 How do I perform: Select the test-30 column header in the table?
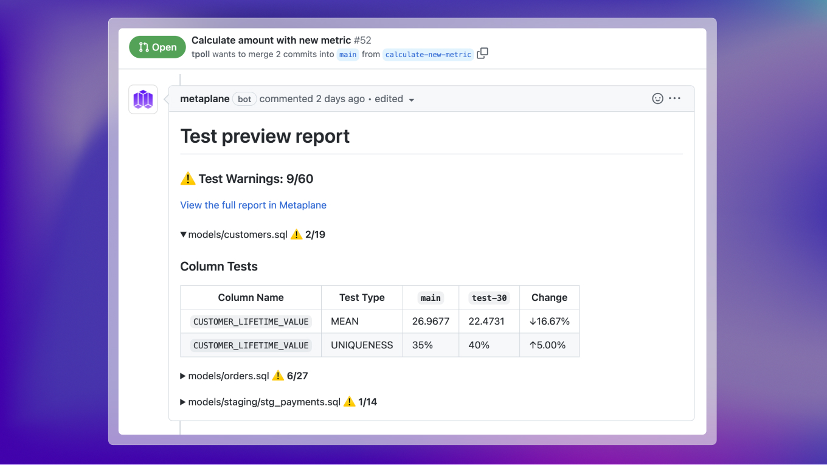[x=489, y=297]
